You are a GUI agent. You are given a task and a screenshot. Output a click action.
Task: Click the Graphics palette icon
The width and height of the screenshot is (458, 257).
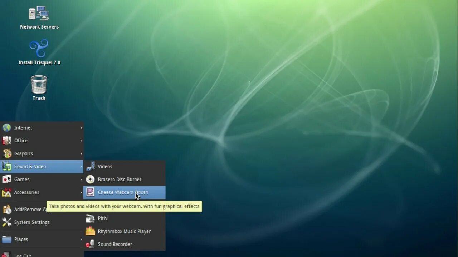[x=7, y=153]
